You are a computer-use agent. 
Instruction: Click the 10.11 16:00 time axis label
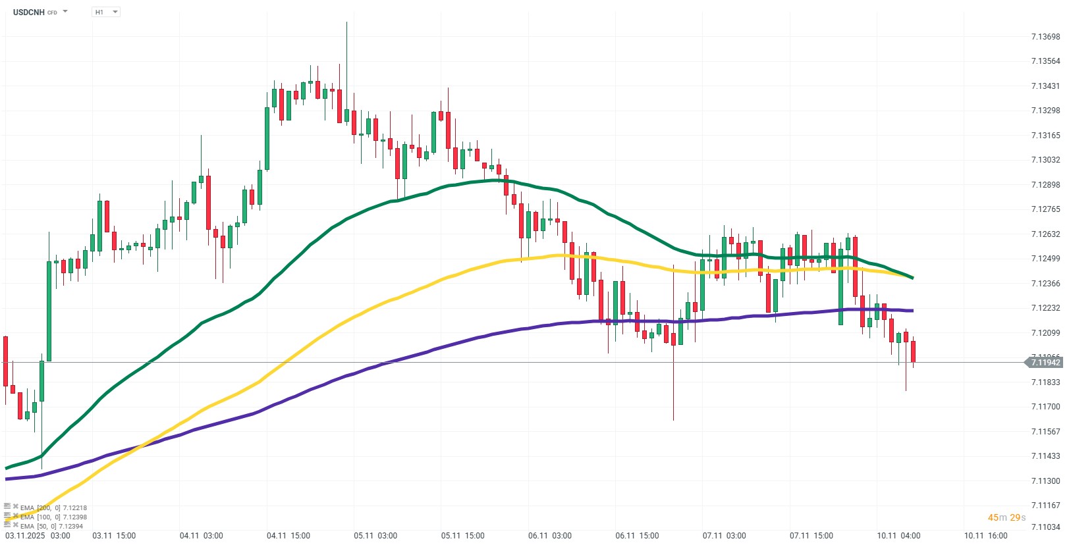click(x=985, y=536)
